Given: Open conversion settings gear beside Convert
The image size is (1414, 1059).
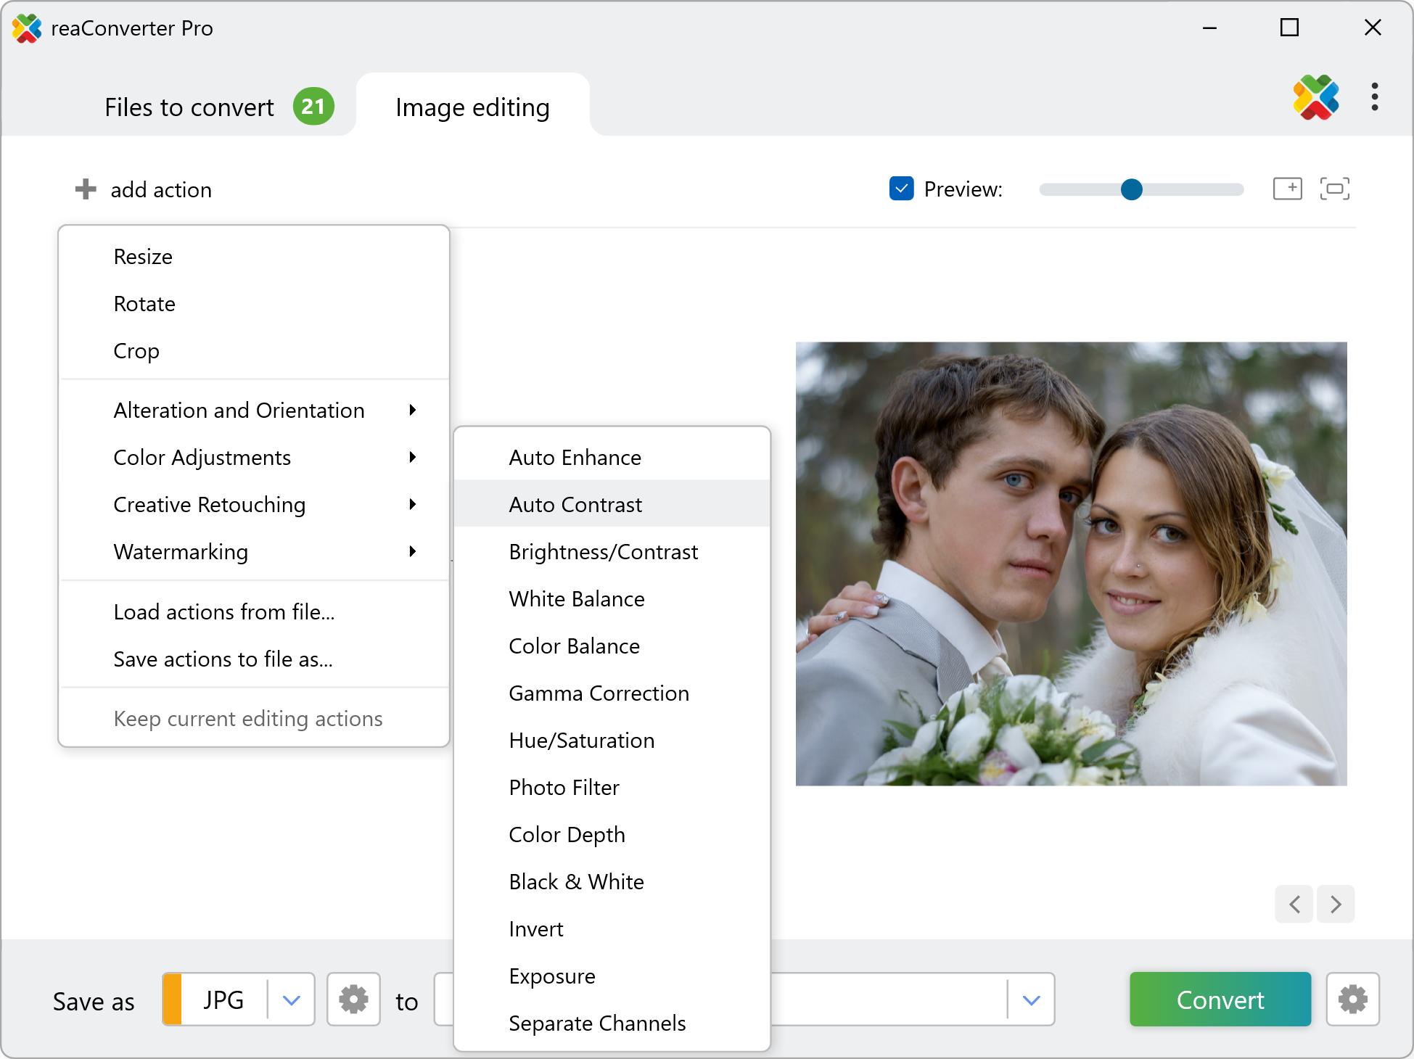Looking at the screenshot, I should click(x=1352, y=1000).
